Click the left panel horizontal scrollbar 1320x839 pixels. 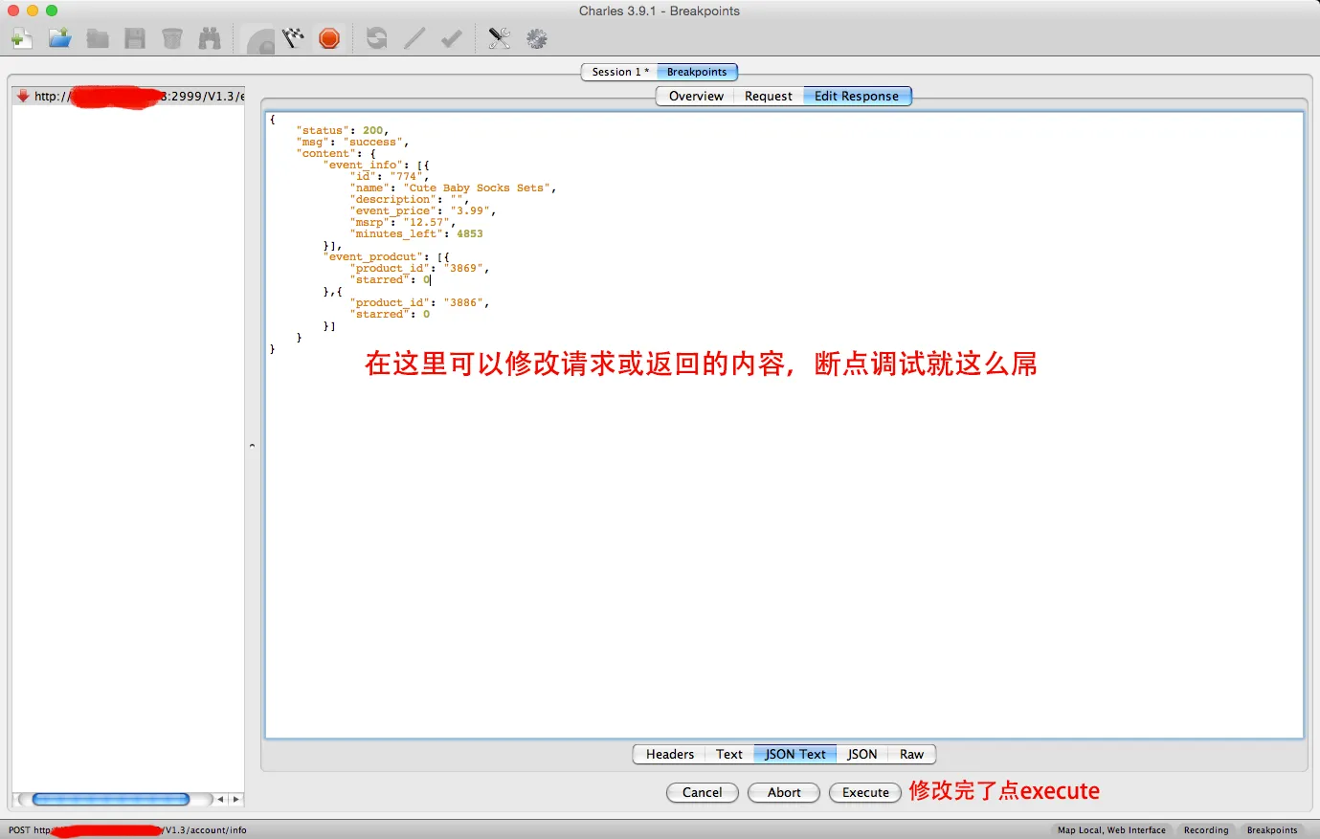click(x=111, y=799)
